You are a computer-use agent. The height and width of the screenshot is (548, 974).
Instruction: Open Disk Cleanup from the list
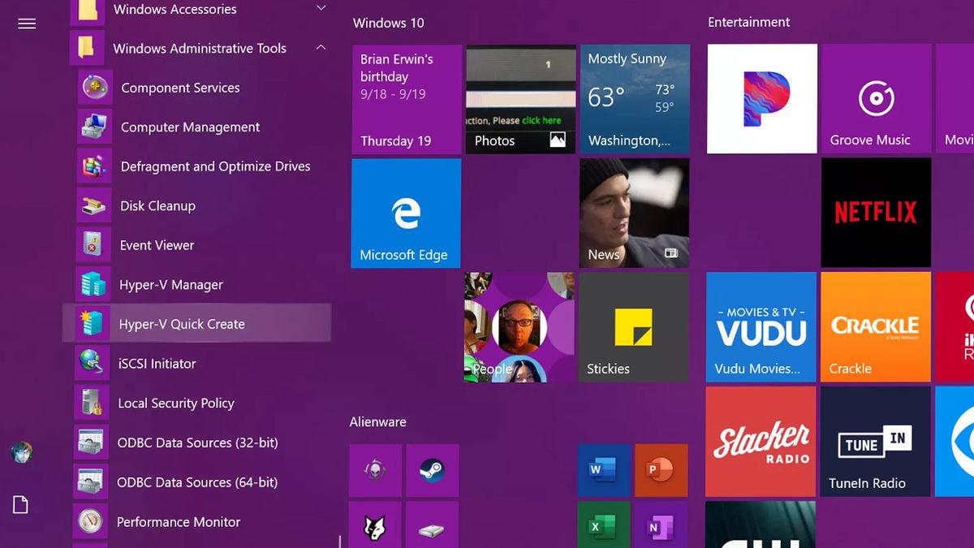tap(157, 205)
